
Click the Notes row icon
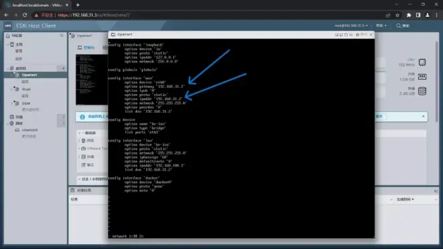pos(83,165)
